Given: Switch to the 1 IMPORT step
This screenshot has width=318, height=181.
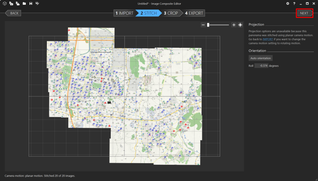Looking at the screenshot, I should point(124,13).
